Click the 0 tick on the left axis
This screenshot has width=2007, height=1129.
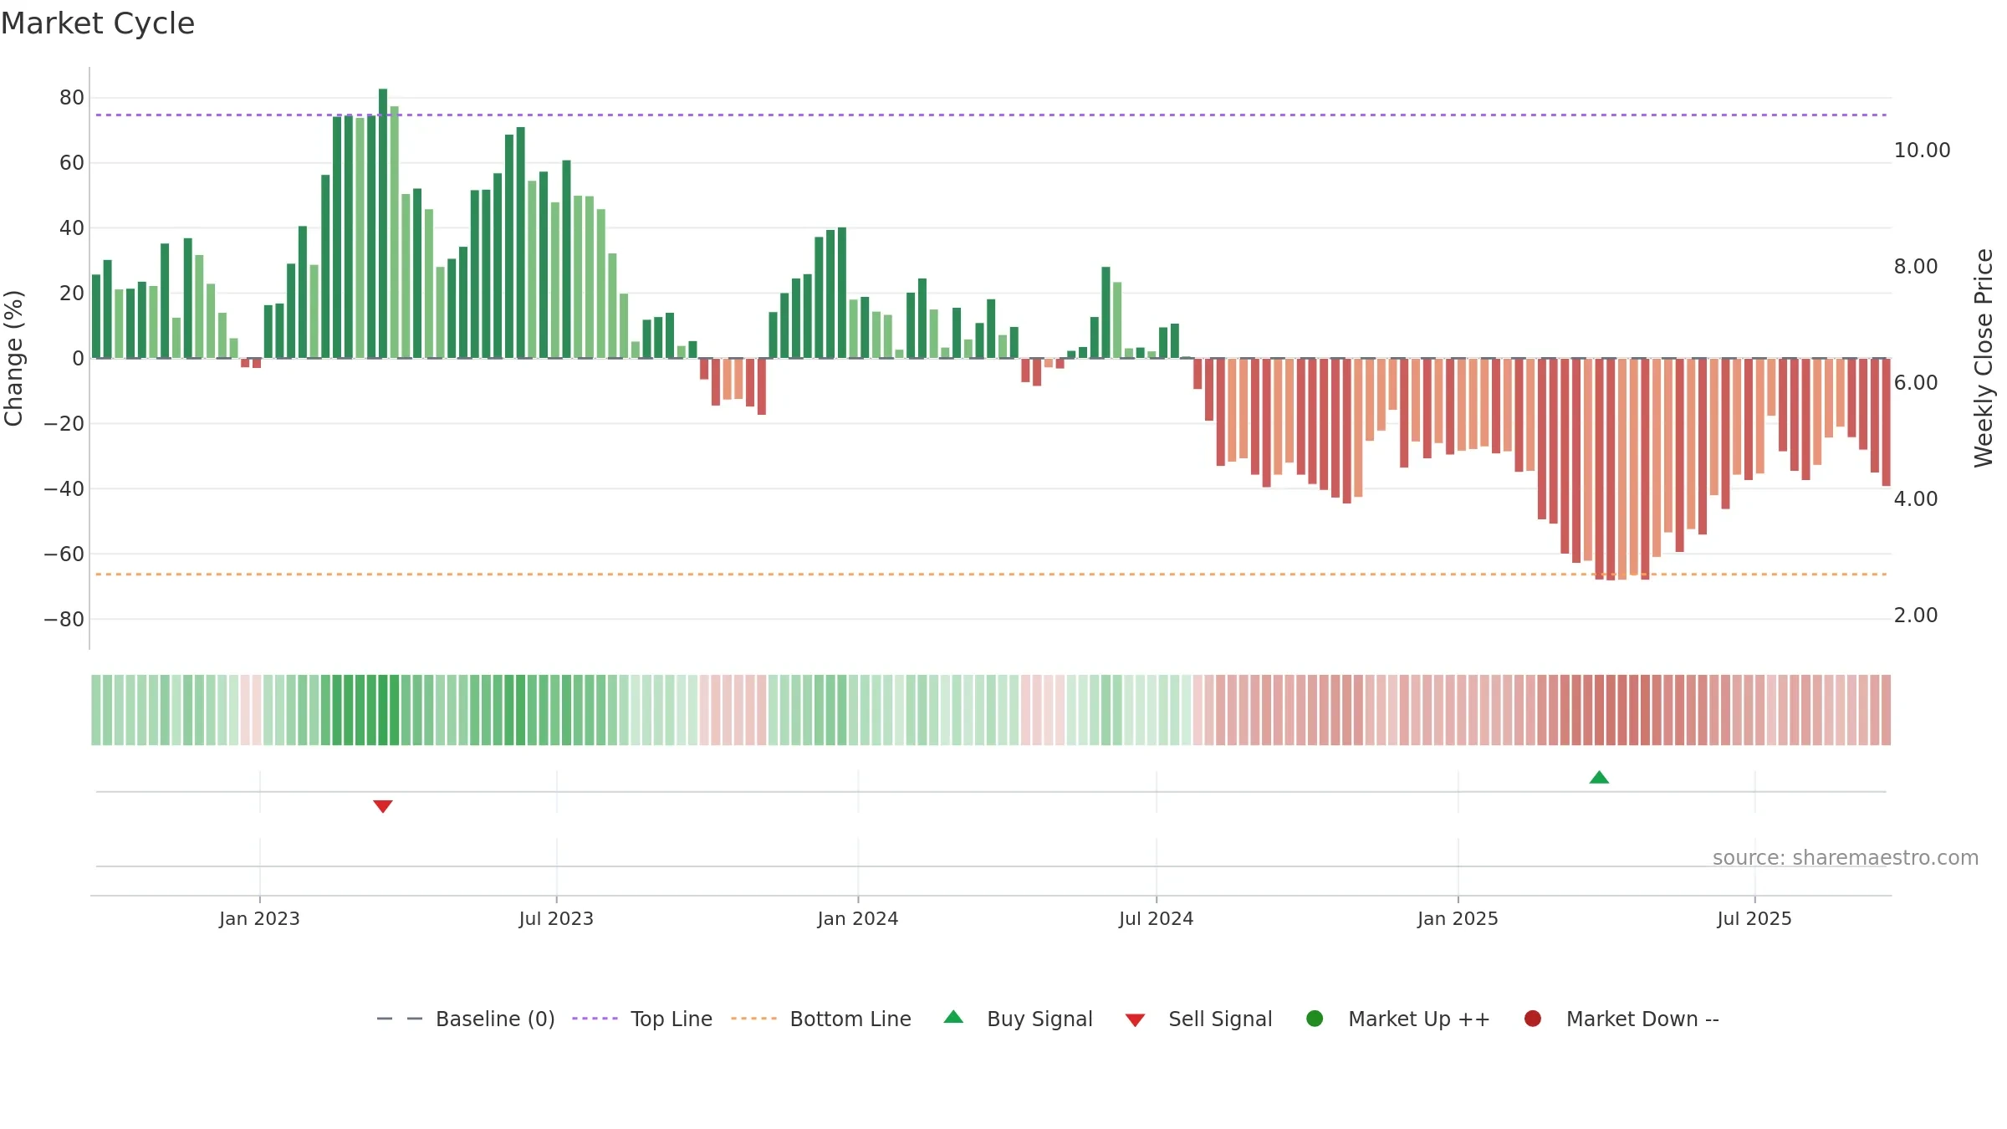[x=78, y=359]
